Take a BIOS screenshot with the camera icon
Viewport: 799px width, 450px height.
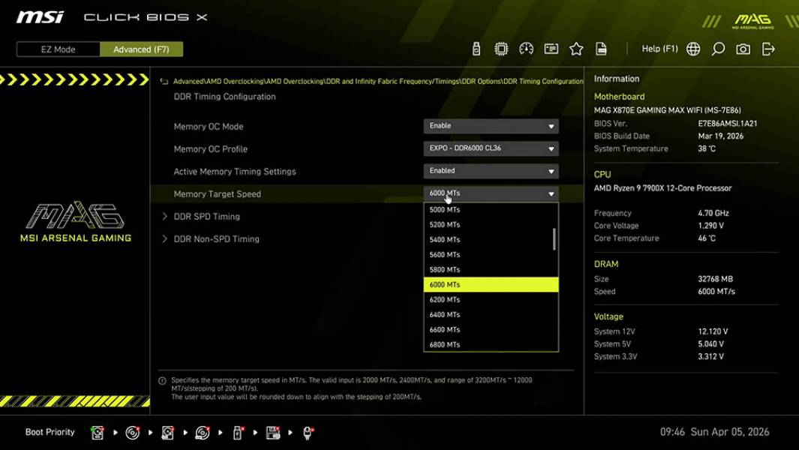(742, 48)
